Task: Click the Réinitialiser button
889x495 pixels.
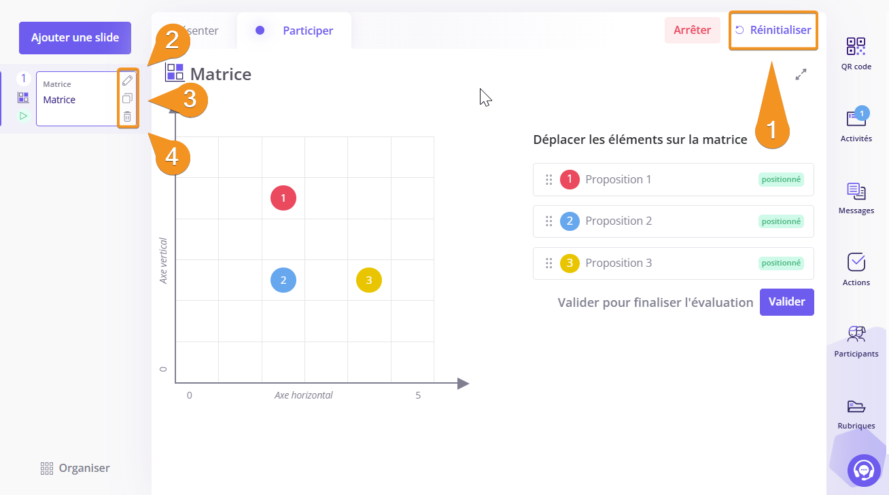Action: (x=773, y=30)
